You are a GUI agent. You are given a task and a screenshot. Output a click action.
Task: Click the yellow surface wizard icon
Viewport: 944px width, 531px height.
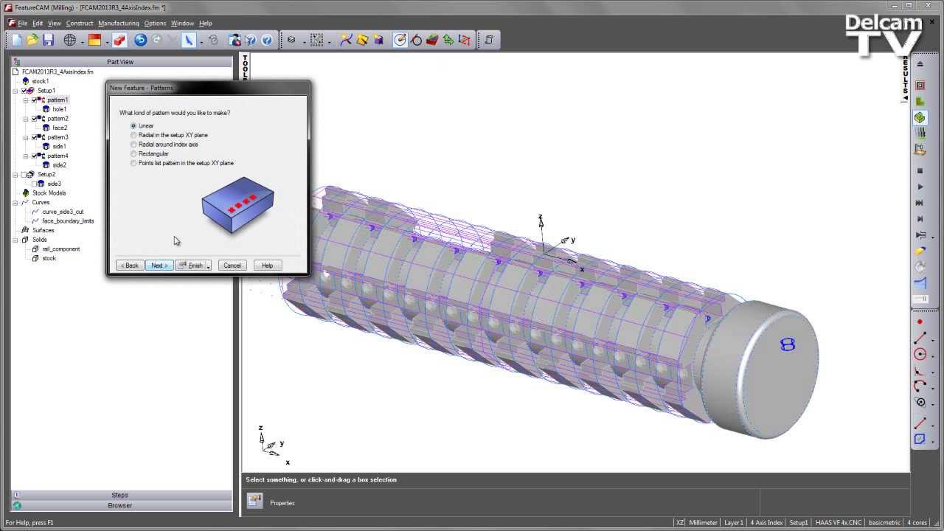[361, 40]
